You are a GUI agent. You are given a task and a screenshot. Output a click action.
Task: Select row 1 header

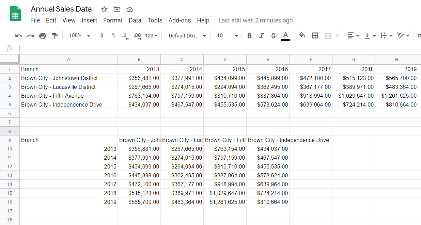tap(10, 69)
